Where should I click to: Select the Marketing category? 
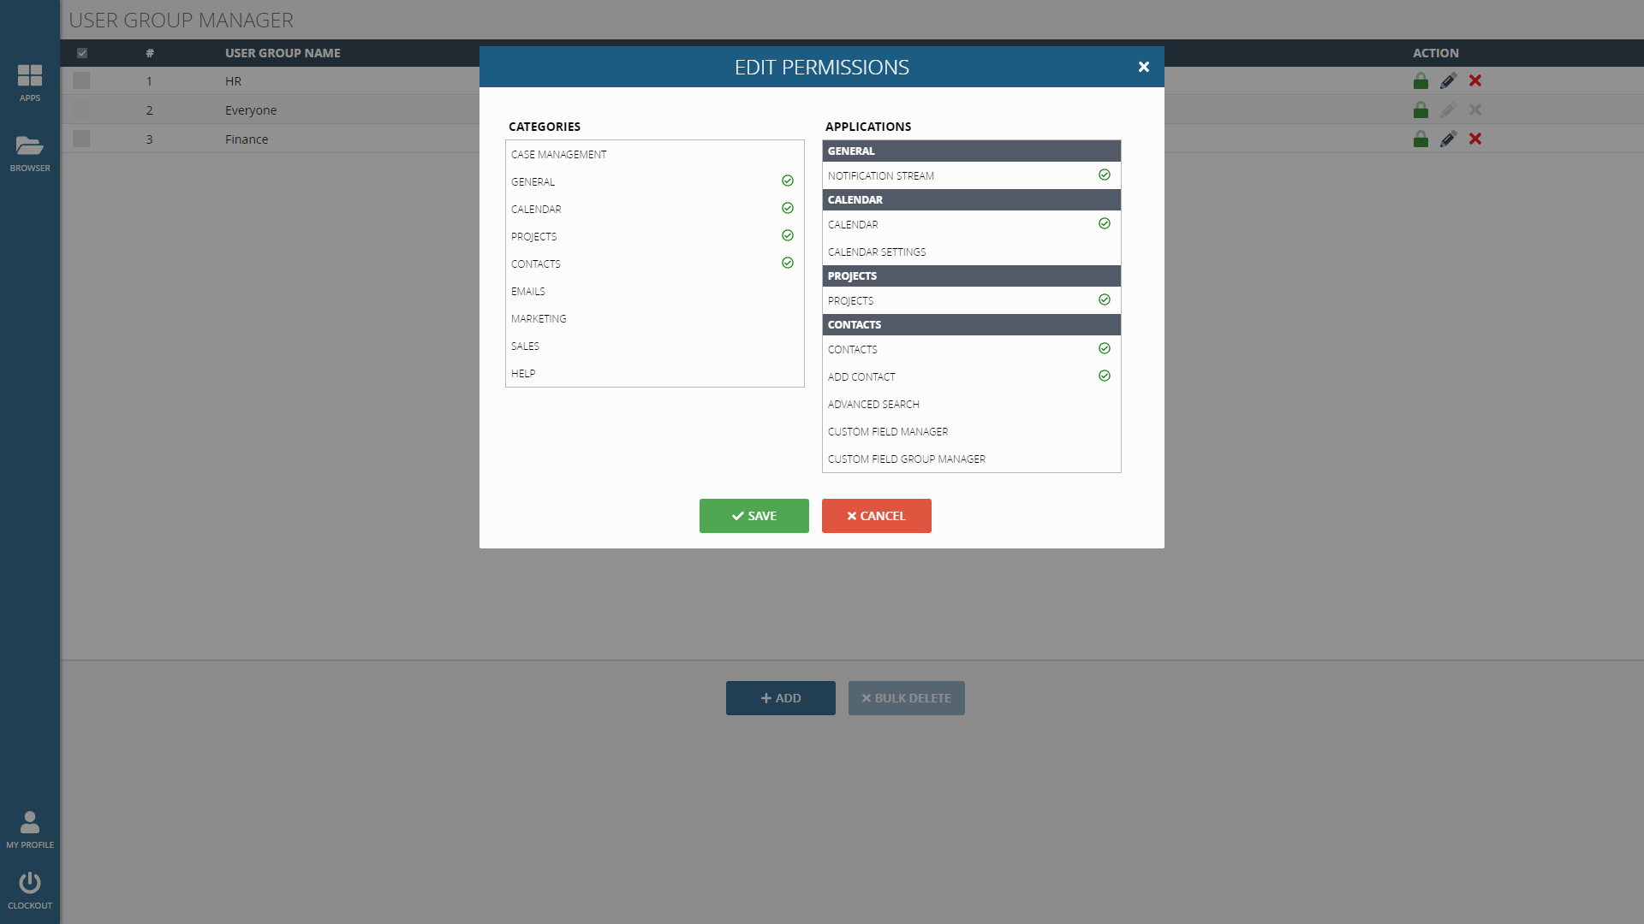point(539,319)
